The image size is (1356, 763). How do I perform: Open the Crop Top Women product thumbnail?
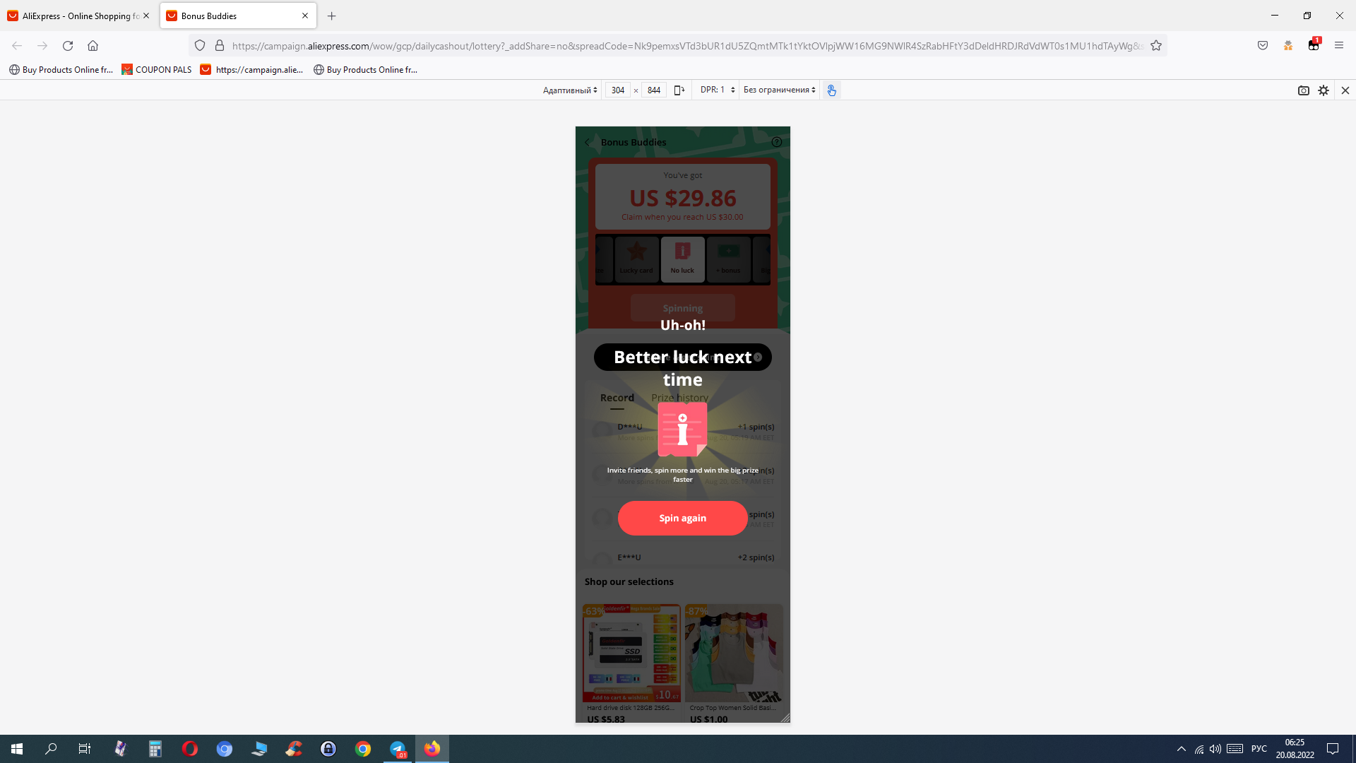point(734,653)
